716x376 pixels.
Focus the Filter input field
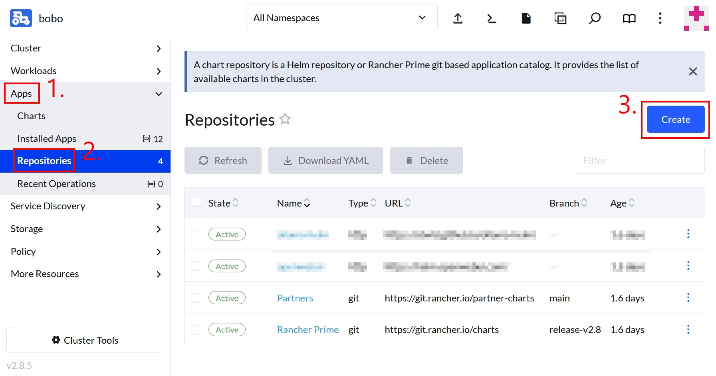point(640,160)
